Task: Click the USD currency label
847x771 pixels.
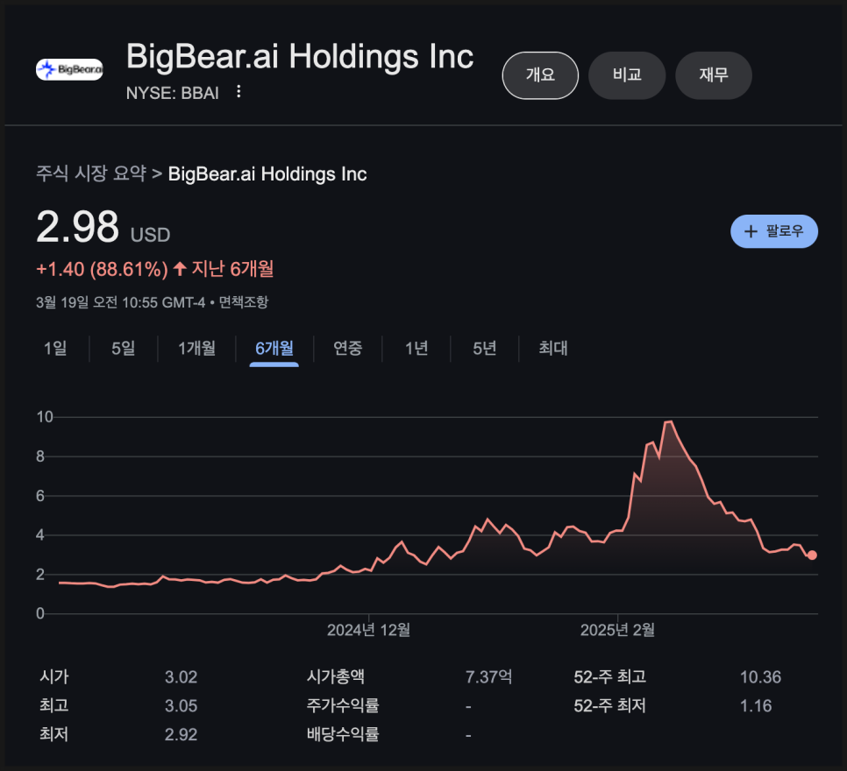Action: [x=150, y=235]
